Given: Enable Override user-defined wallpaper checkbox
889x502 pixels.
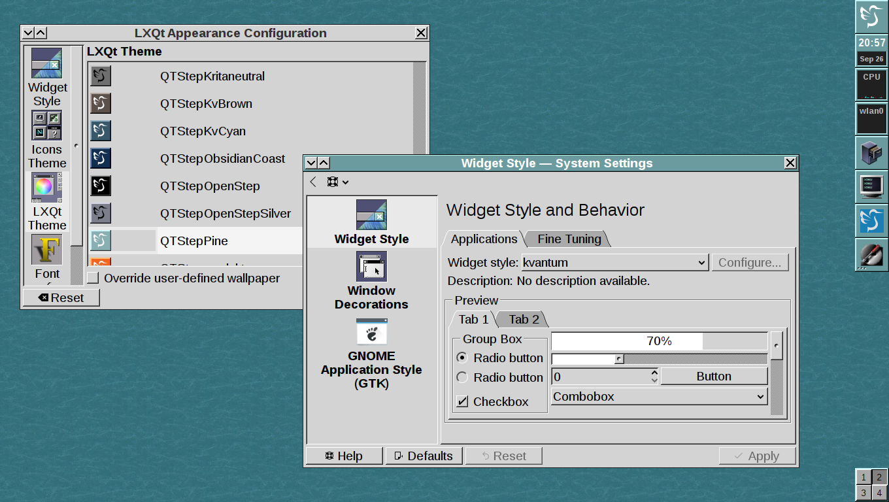Looking at the screenshot, I should [93, 278].
